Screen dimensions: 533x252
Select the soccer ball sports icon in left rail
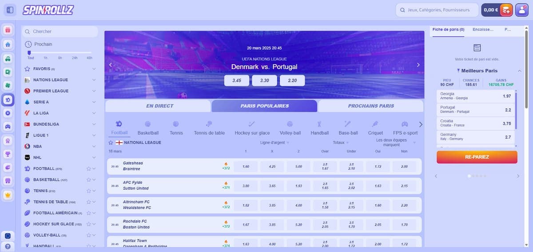pos(8,100)
